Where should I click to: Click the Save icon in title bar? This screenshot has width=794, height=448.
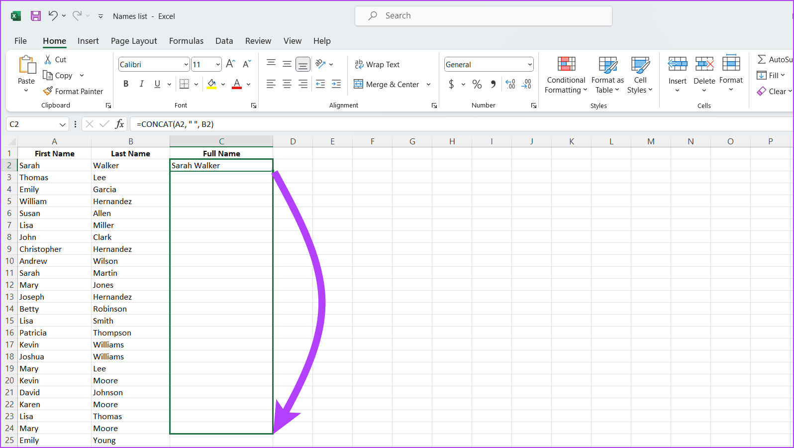[36, 16]
